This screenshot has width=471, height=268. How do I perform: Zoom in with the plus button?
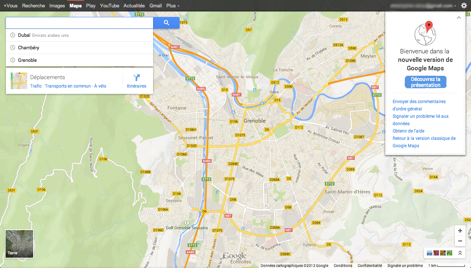[x=460, y=231]
